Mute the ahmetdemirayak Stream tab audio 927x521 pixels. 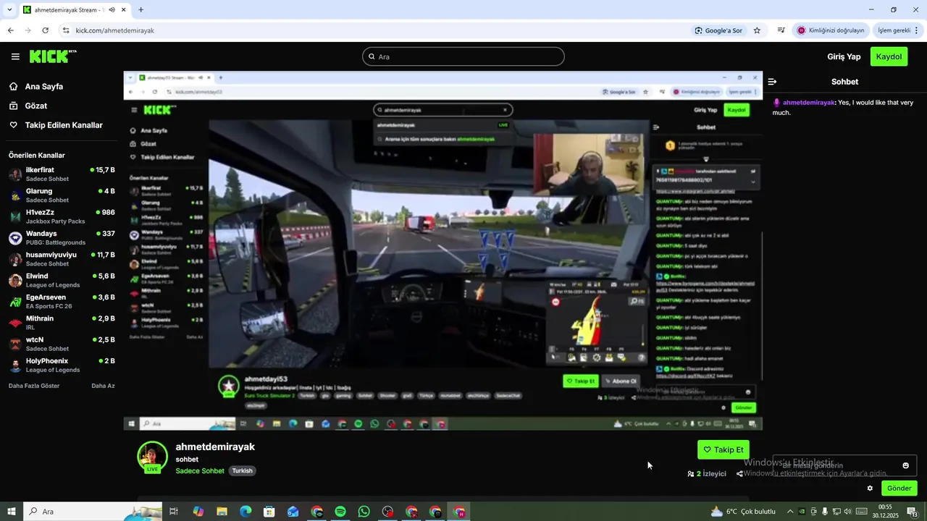click(x=112, y=10)
